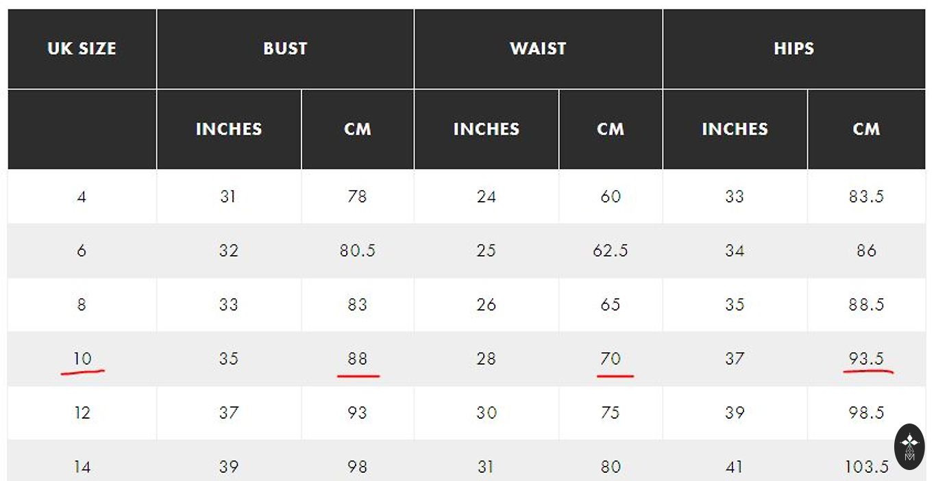Click the HIPS header cell
The width and height of the screenshot is (936, 481).
coord(793,49)
